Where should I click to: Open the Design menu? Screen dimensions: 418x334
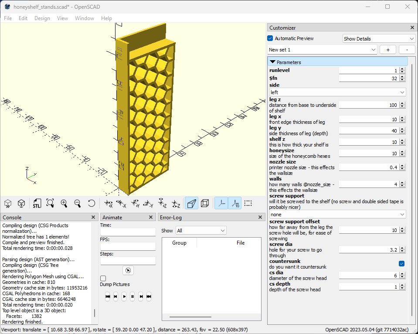[x=42, y=18]
